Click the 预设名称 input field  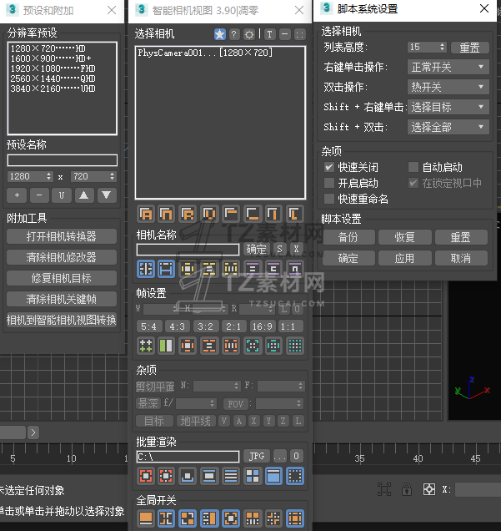(63, 160)
